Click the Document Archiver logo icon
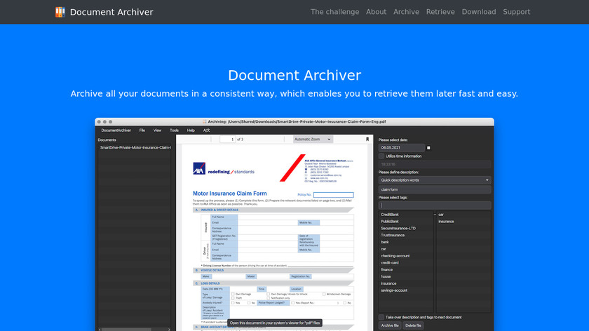The height and width of the screenshot is (331, 589). coord(60,12)
